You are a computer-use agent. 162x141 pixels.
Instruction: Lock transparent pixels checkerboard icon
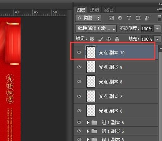click(92, 39)
